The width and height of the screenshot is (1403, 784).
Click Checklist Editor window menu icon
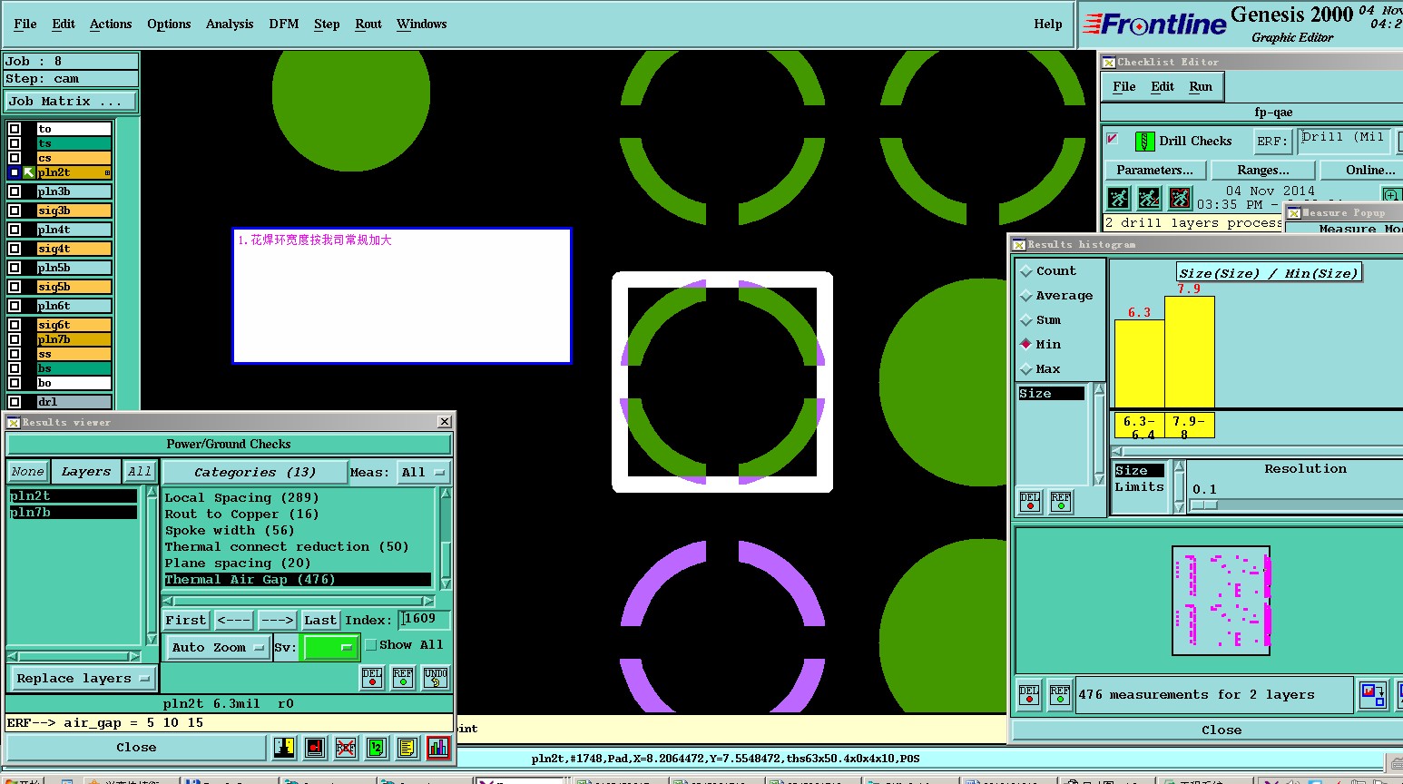point(1109,62)
